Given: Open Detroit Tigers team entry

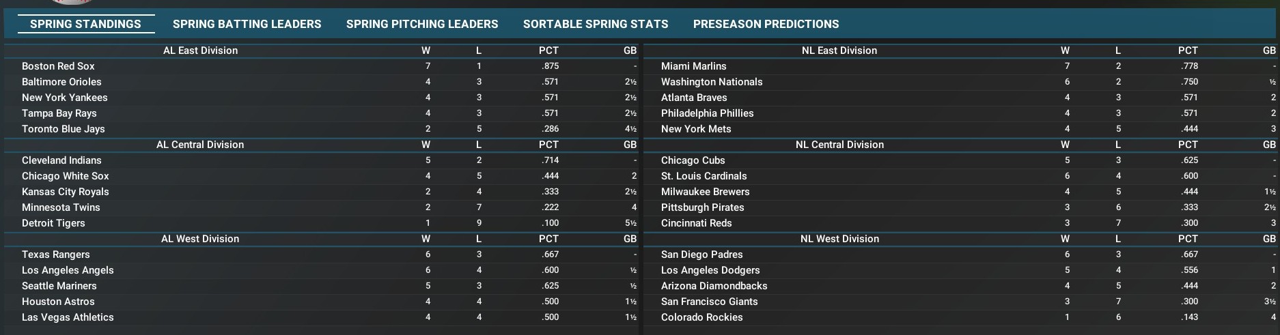Looking at the screenshot, I should 53,223.
